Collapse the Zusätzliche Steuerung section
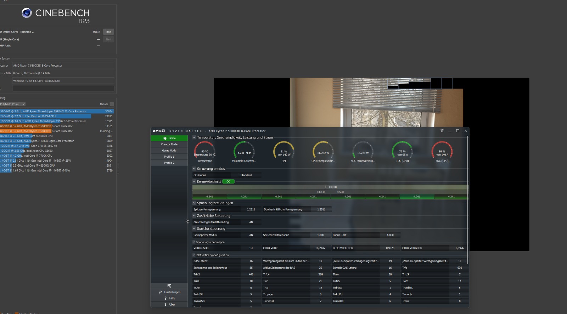The height and width of the screenshot is (314, 567). point(194,215)
